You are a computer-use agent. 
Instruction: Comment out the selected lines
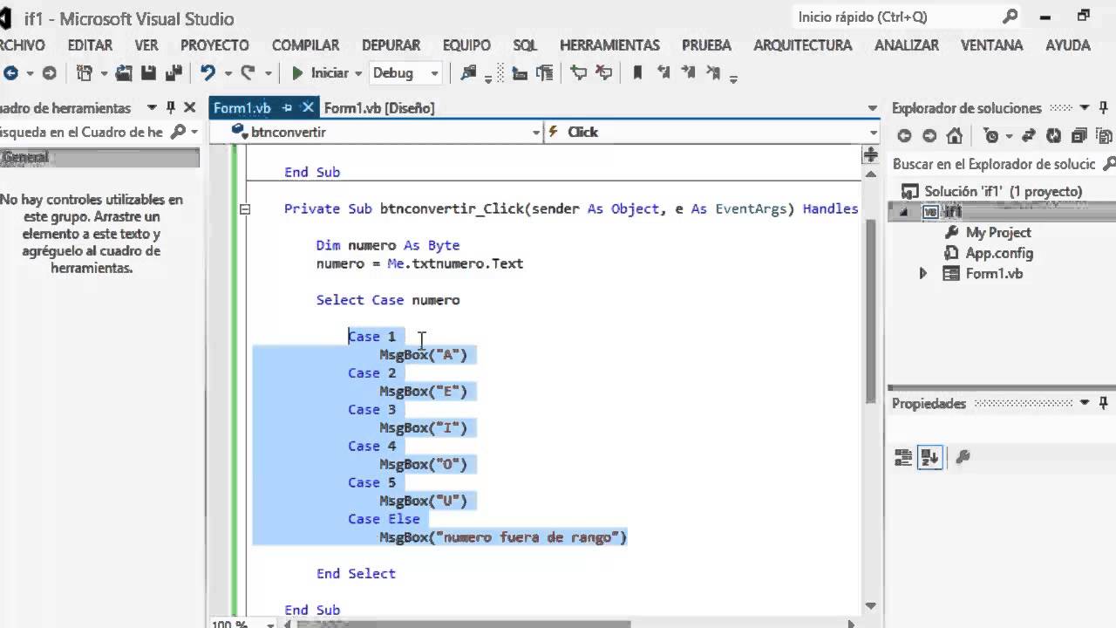click(x=578, y=73)
